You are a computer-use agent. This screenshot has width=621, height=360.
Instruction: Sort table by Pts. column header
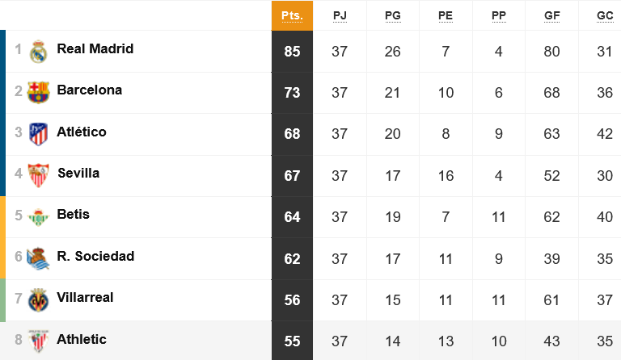292,15
